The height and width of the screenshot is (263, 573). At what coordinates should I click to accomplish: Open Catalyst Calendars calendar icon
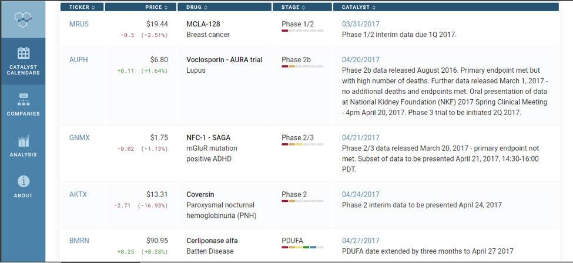(x=24, y=53)
